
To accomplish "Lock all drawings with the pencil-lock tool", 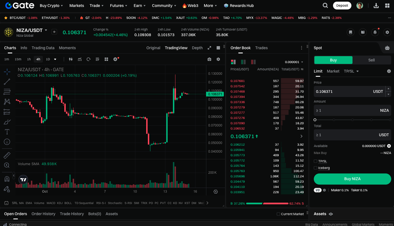I will tap(7, 189).
